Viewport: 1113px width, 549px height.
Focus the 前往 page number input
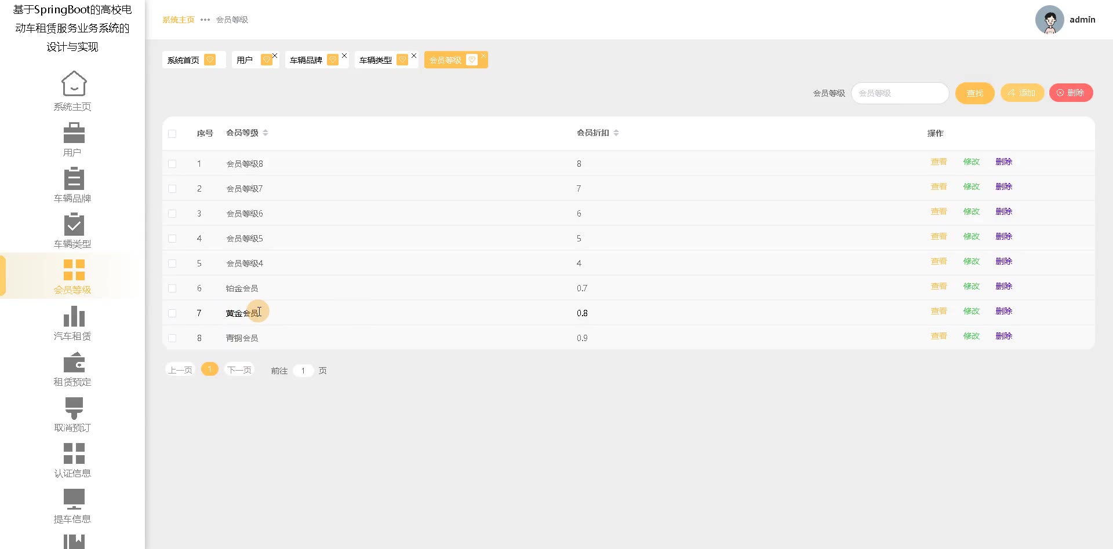point(303,371)
